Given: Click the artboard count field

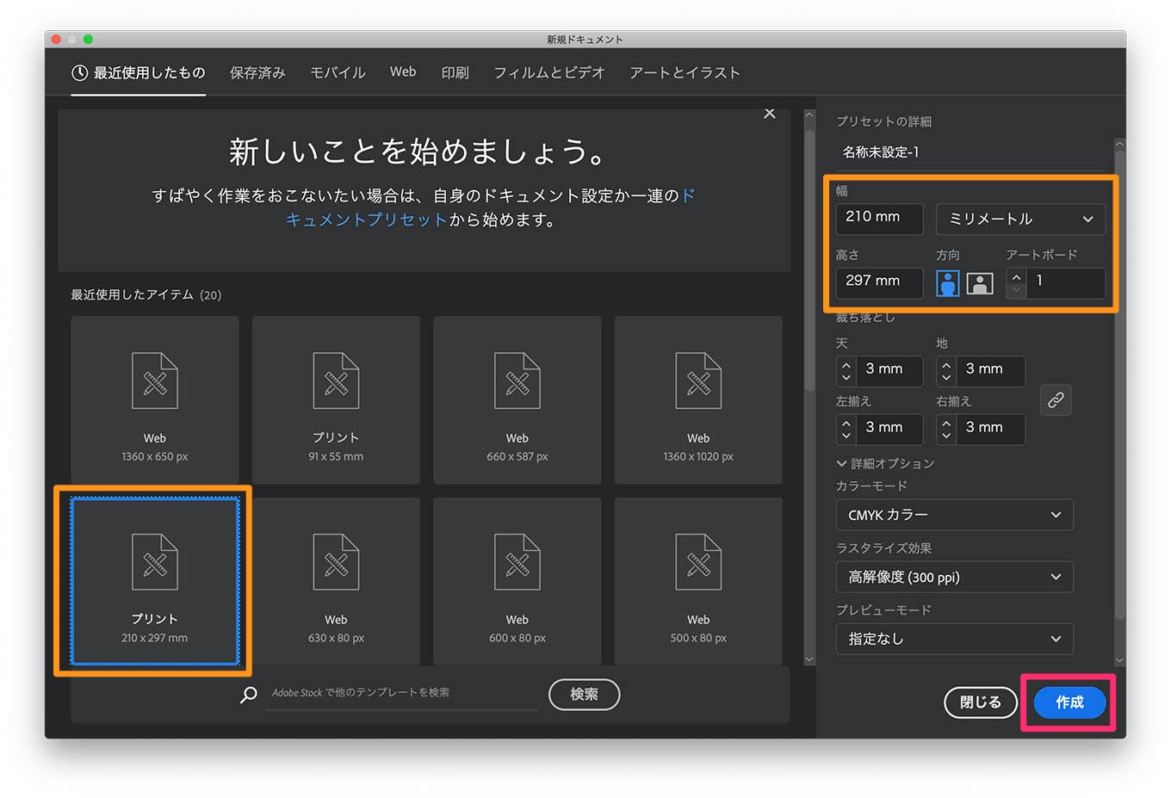Looking at the screenshot, I should click(x=1067, y=281).
